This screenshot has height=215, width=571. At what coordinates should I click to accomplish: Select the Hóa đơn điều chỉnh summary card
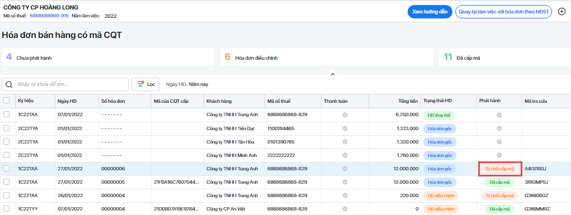pyautogui.click(x=327, y=57)
